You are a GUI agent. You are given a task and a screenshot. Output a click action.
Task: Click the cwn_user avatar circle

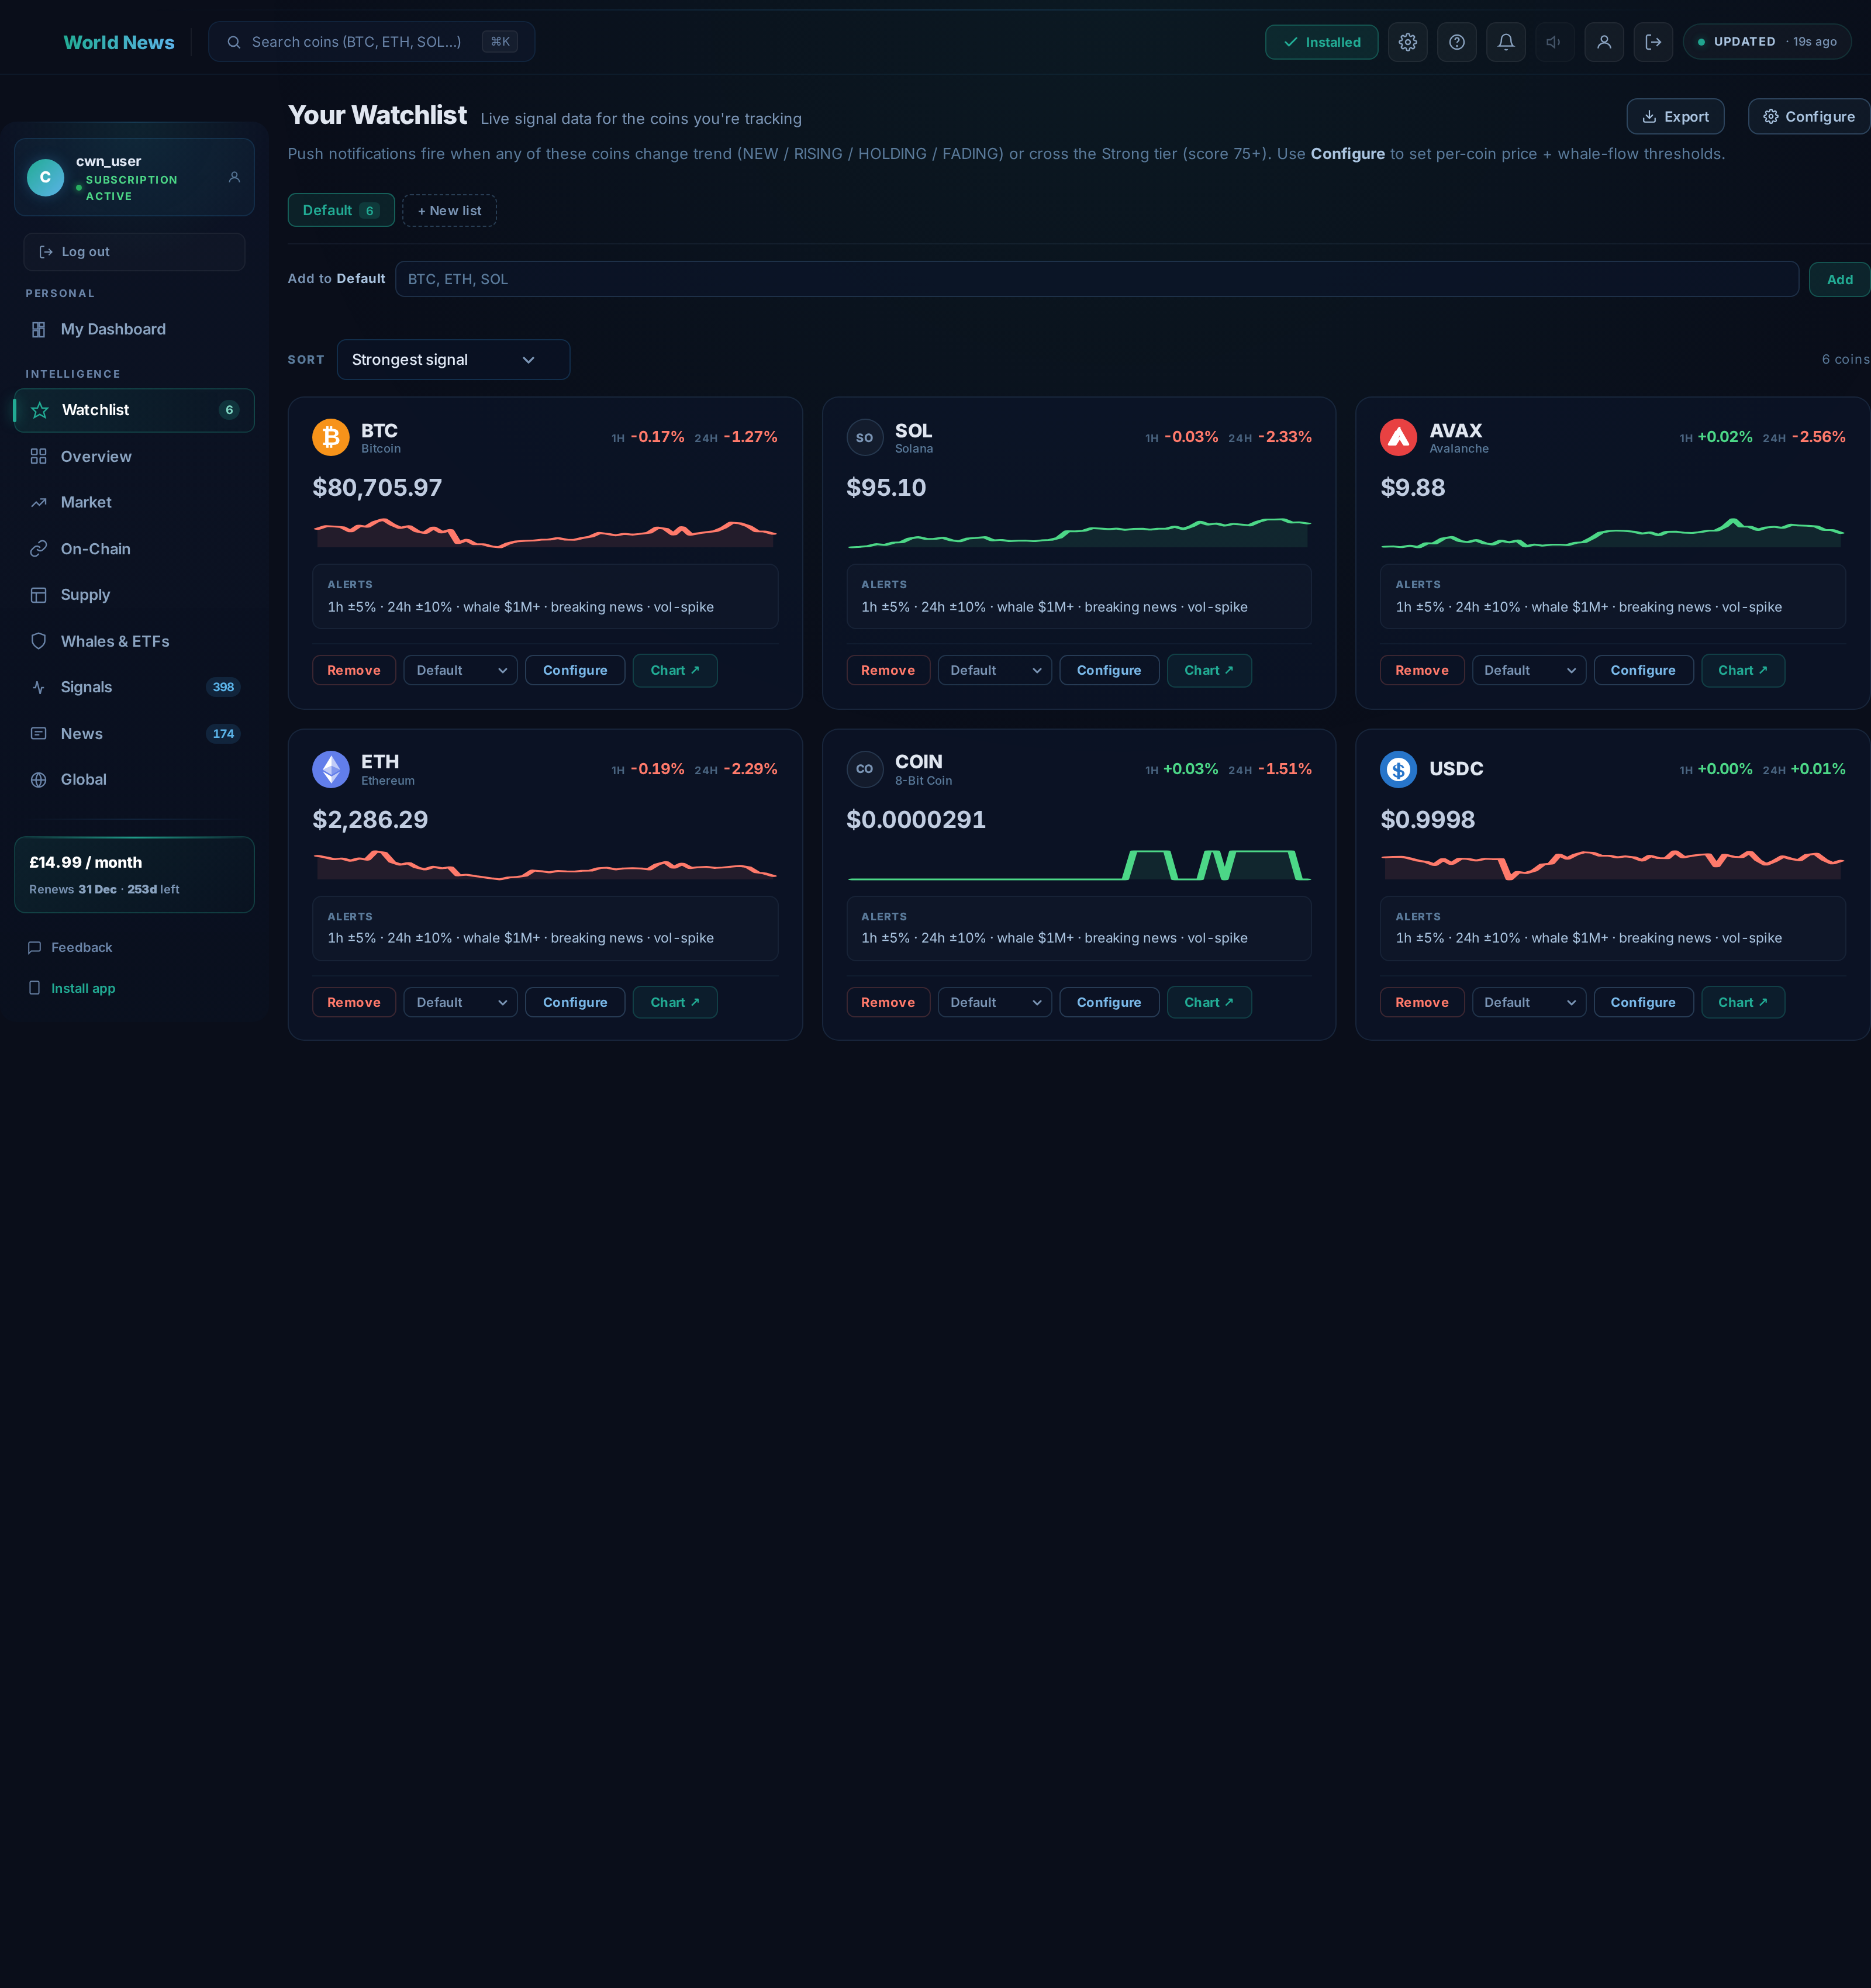(45, 177)
